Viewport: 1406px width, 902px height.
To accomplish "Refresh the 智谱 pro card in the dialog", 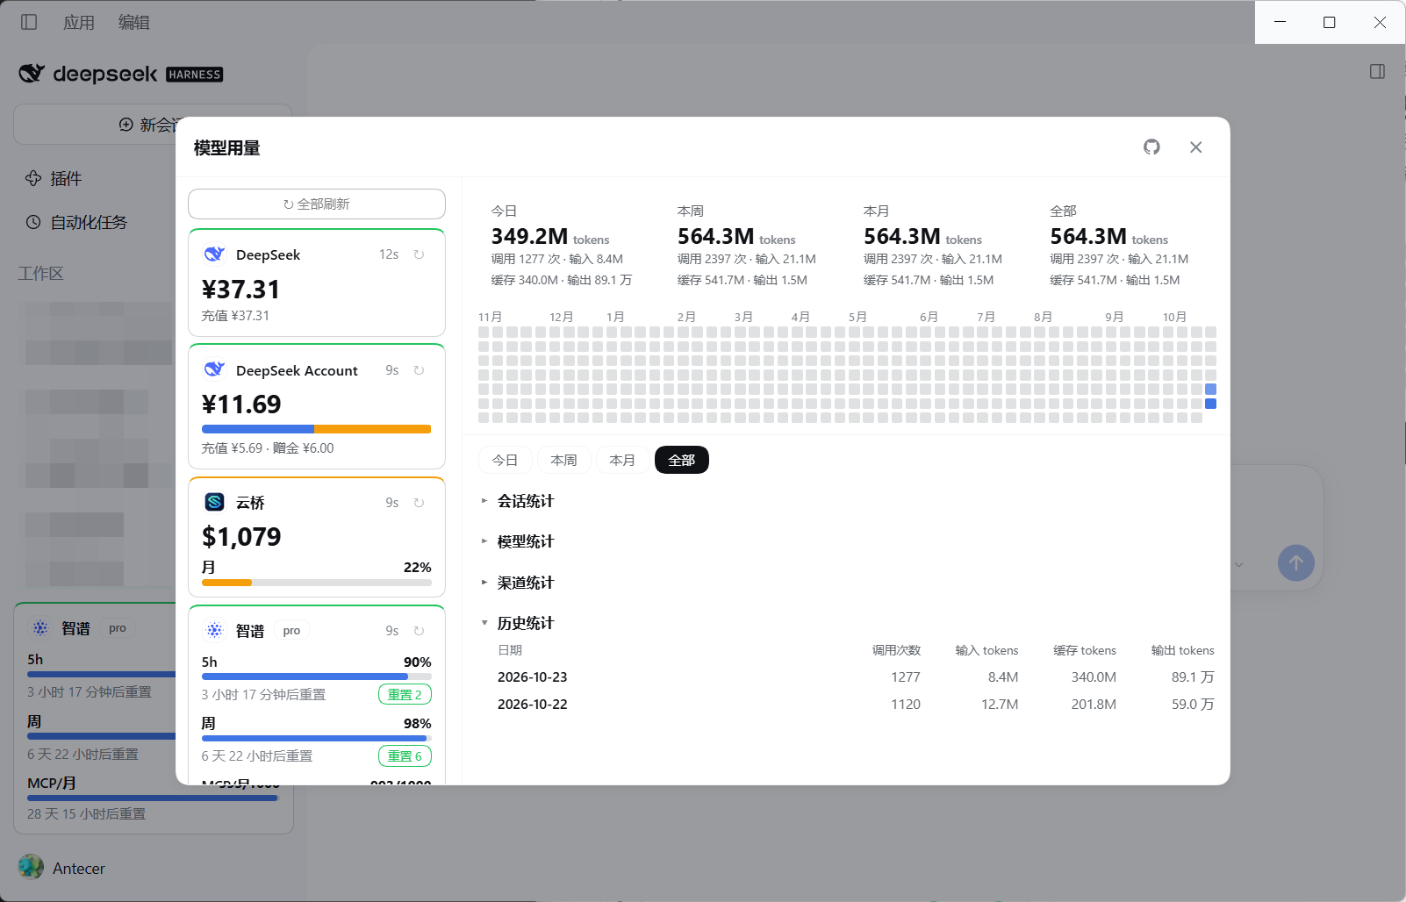I will [x=419, y=631].
